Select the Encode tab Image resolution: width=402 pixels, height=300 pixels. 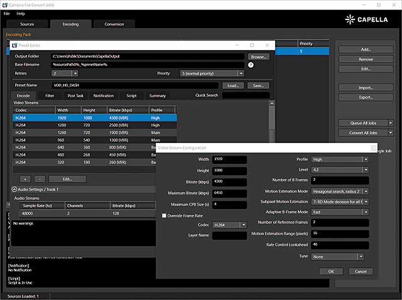23,96
